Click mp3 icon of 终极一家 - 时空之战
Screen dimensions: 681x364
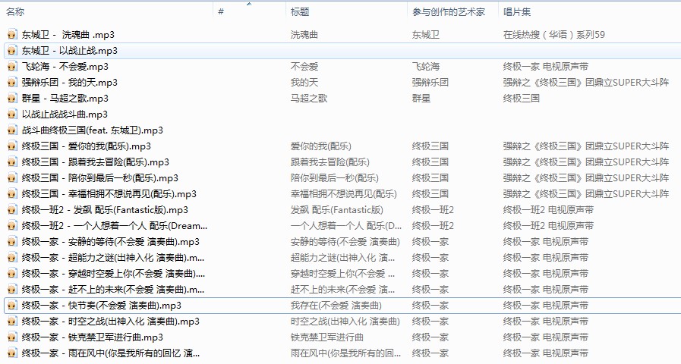[13, 322]
